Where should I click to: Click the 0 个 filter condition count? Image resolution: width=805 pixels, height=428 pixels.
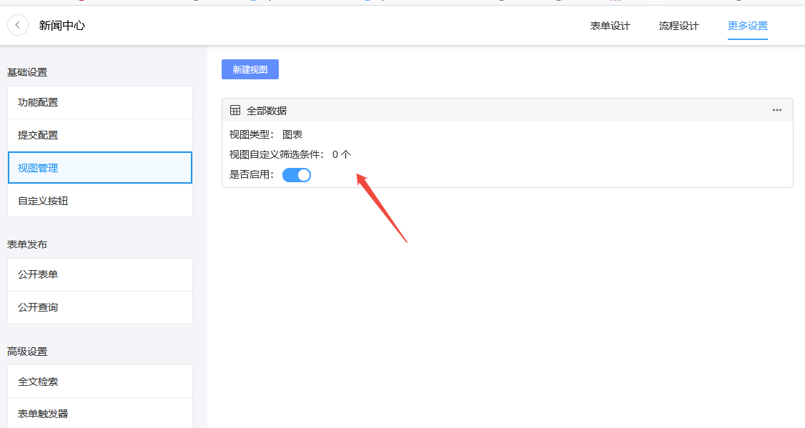pos(342,154)
